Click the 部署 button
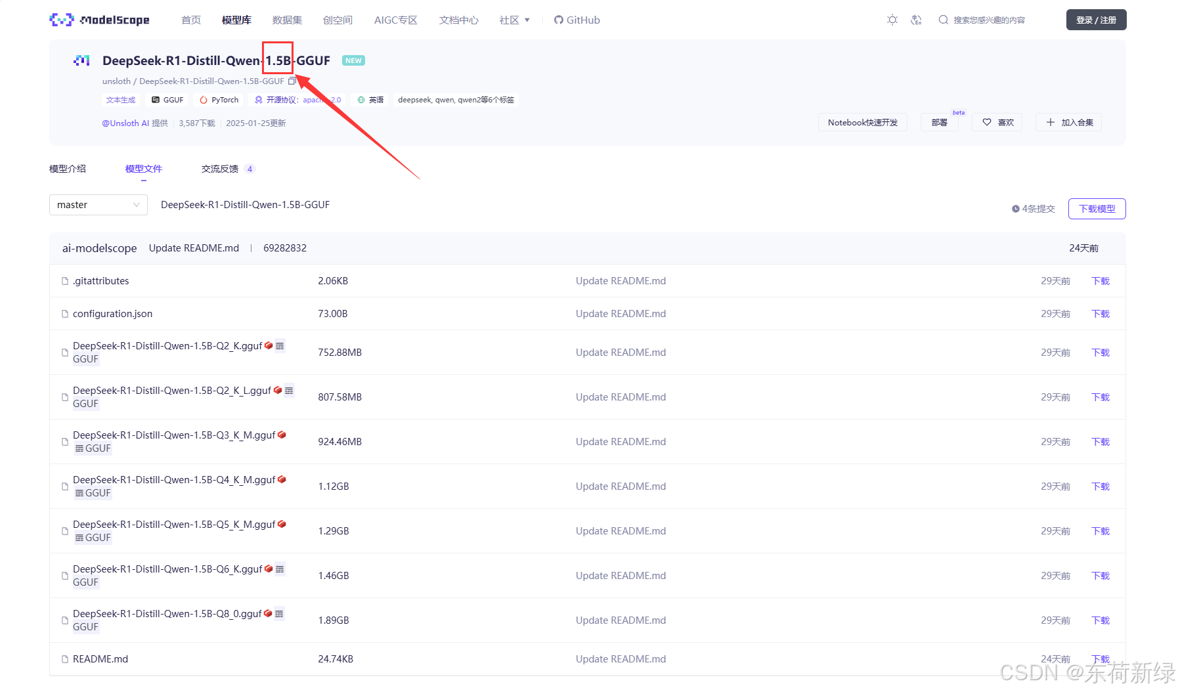Screen dimensions: 1178x692 pos(940,122)
